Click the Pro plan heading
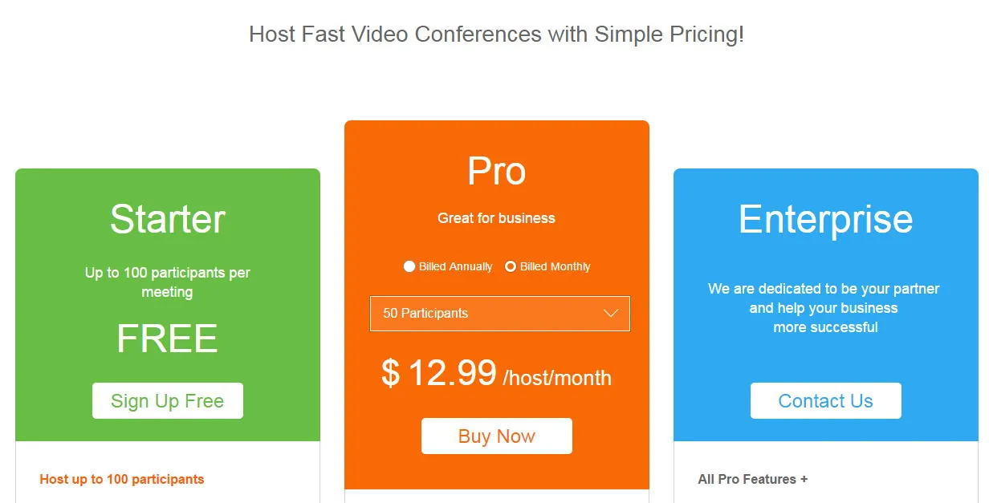This screenshot has height=503, width=989. (x=497, y=171)
